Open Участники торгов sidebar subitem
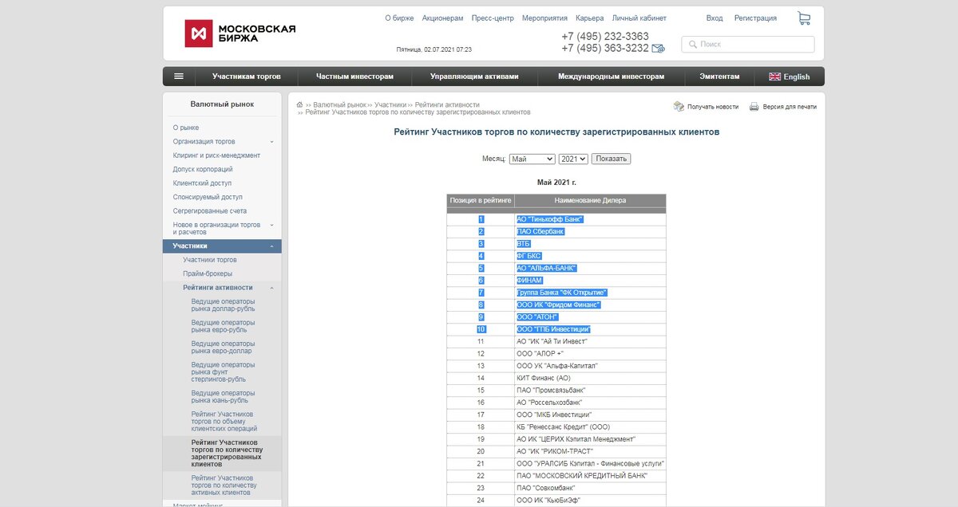Viewport: 958px width, 507px height. [x=210, y=260]
